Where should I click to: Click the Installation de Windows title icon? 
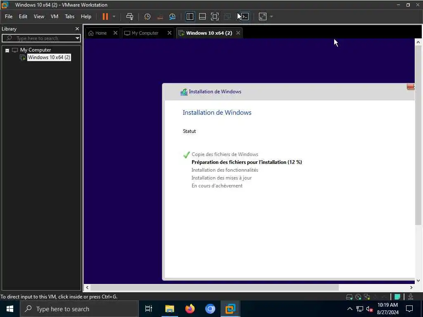[x=184, y=92]
